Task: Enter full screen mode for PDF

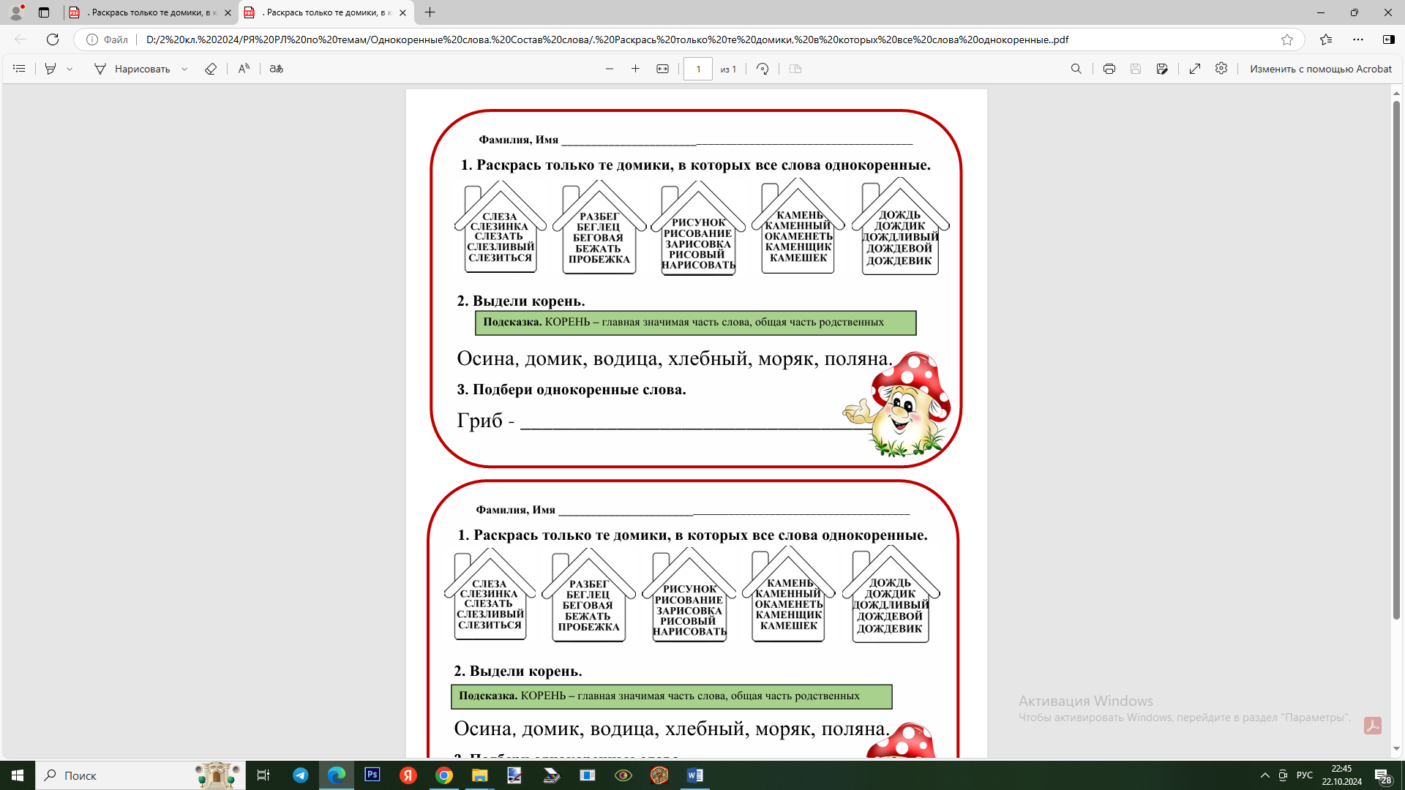Action: (1195, 69)
